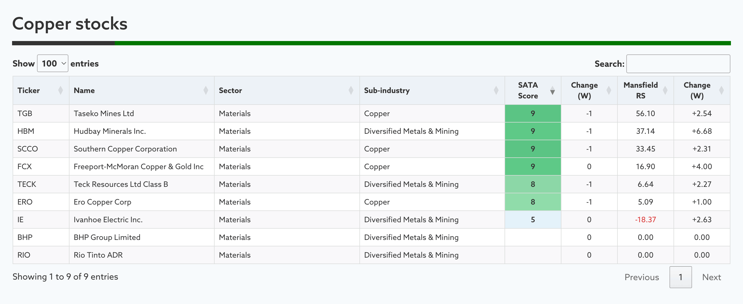The image size is (743, 304).
Task: Select the IE ticker cell
Action: tap(41, 220)
